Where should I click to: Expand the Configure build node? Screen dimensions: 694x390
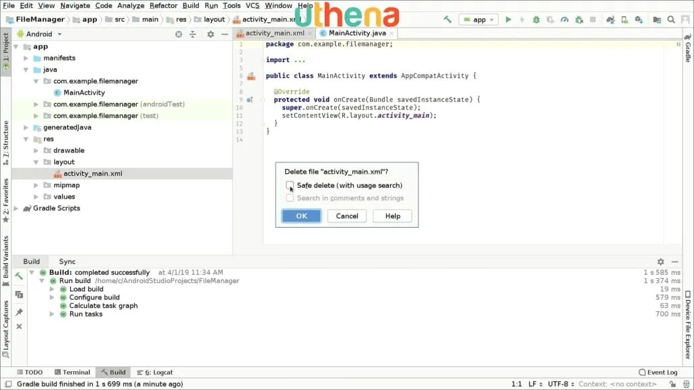coord(52,298)
